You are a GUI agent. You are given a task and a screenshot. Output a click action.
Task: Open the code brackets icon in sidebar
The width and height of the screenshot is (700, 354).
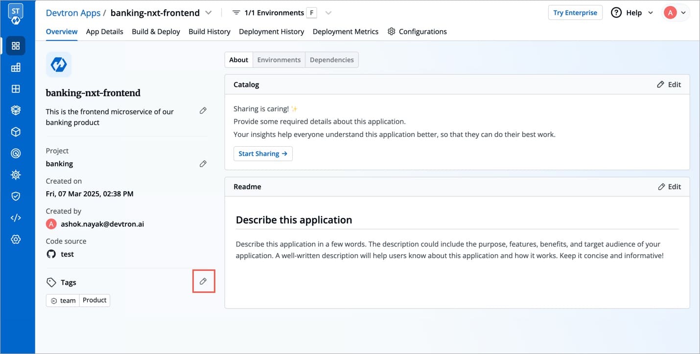(16, 218)
